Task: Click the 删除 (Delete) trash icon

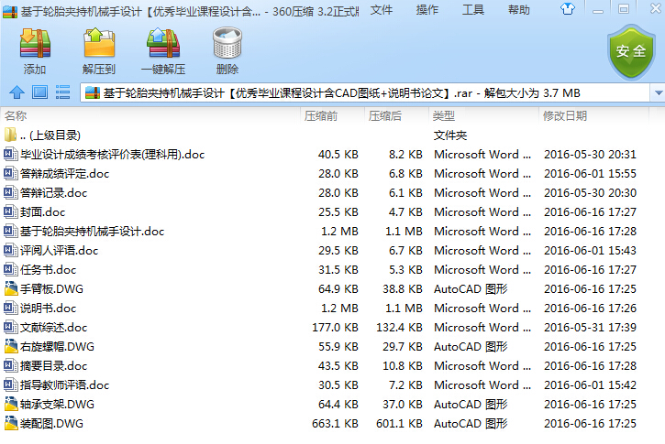Action: (227, 43)
